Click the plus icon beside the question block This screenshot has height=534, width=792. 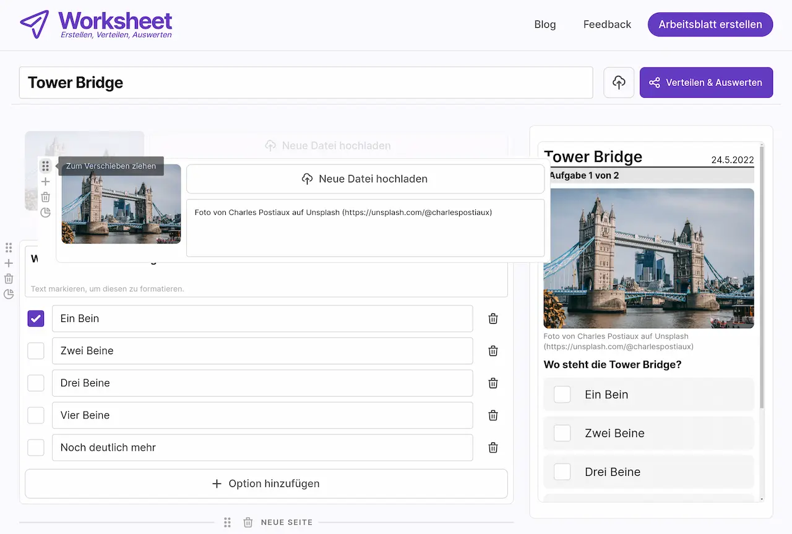tap(9, 263)
